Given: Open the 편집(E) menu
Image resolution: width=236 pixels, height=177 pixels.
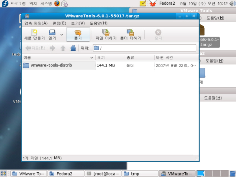Looking at the screenshot, I should (59, 23).
